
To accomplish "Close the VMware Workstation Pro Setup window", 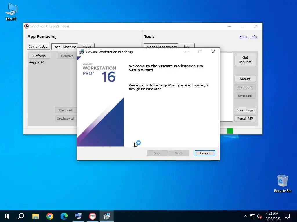I will [x=213, y=52].
